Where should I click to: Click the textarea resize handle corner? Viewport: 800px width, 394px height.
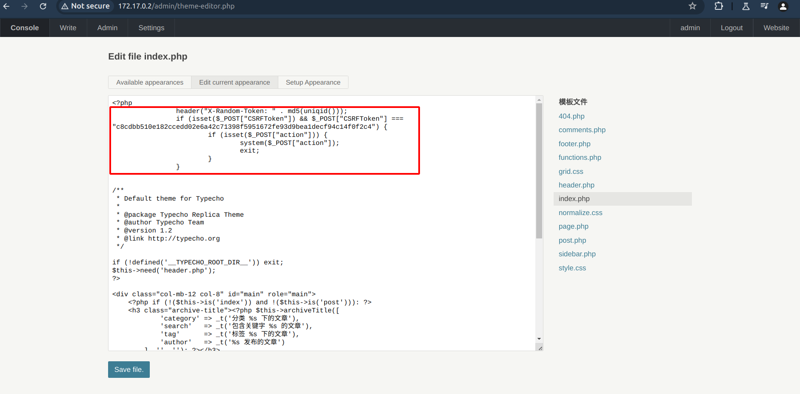coord(540,348)
